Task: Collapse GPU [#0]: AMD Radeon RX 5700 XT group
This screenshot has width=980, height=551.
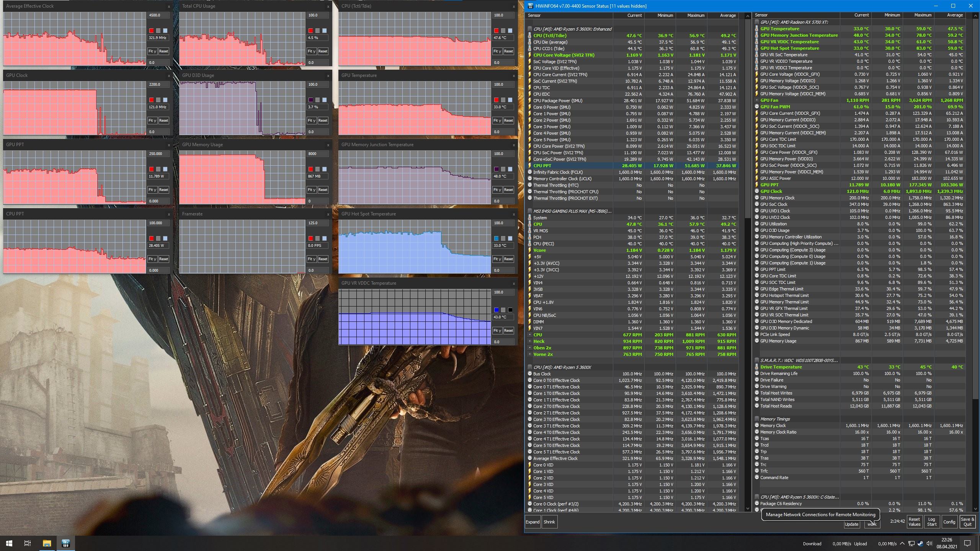Action: 757,22
